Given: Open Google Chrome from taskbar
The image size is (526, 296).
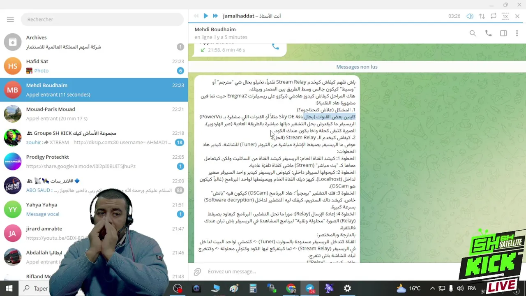Looking at the screenshot, I should [291, 289].
